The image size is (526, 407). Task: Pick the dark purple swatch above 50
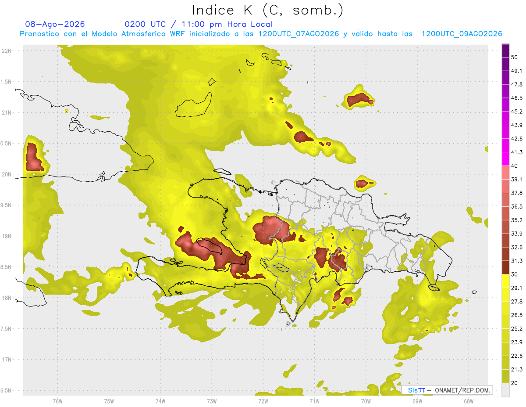(505, 50)
